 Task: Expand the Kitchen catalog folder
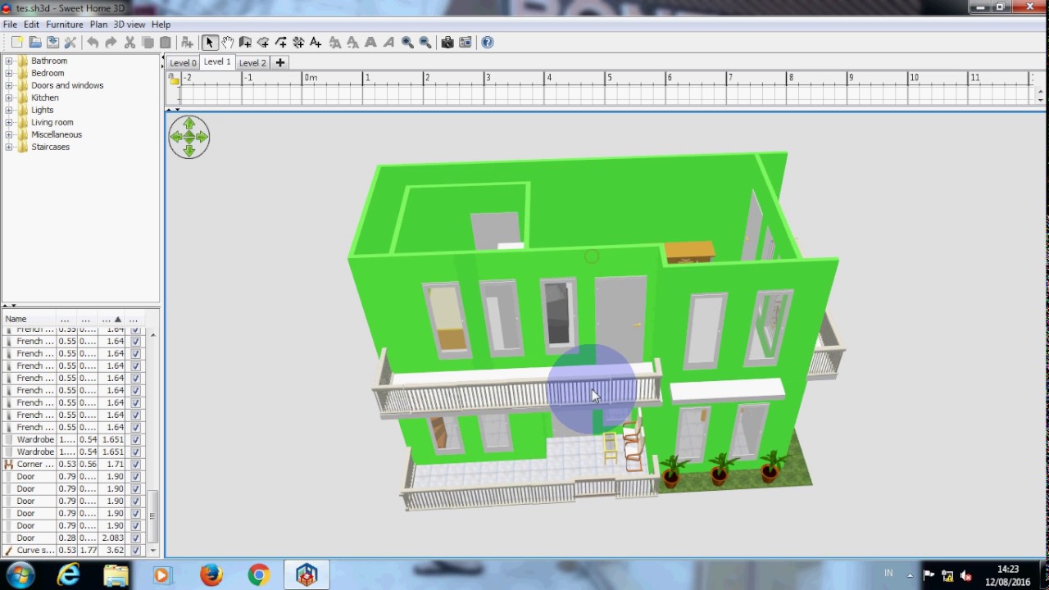tap(9, 98)
